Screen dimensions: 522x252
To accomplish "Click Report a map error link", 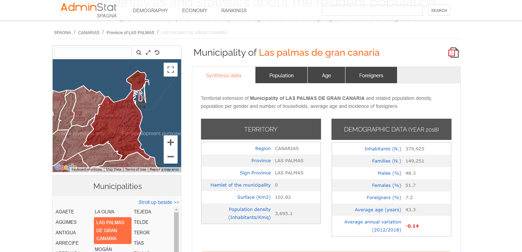I will (x=164, y=170).
